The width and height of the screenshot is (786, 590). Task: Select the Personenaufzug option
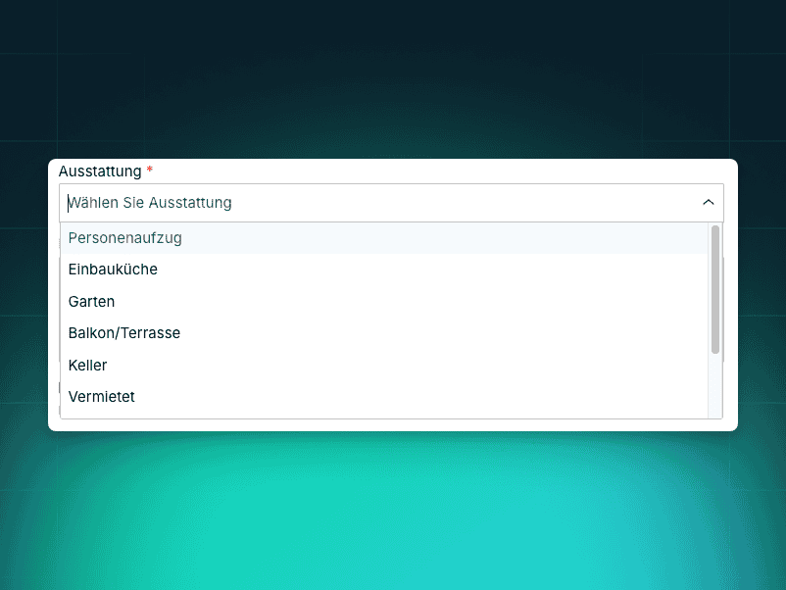click(x=125, y=238)
